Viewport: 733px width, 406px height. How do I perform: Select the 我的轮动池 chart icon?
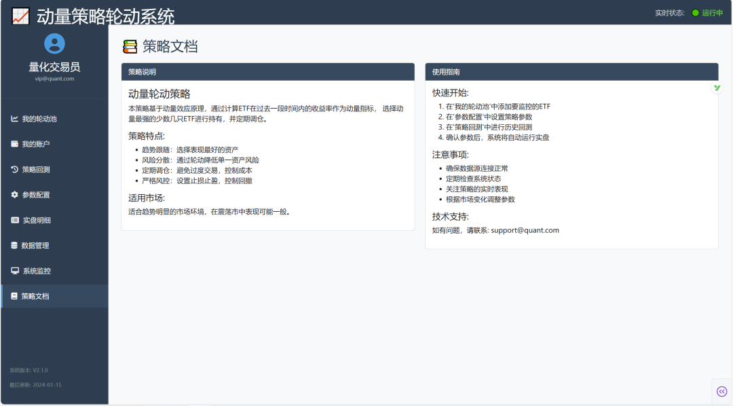click(15, 119)
